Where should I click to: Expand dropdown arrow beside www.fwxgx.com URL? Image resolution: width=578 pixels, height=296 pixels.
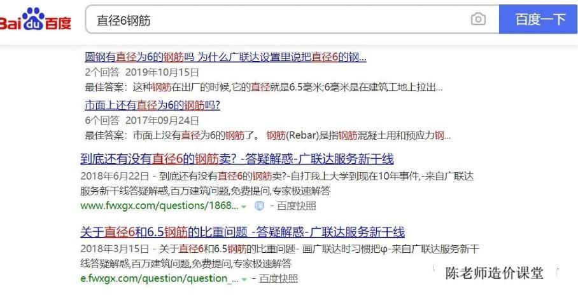(x=244, y=206)
